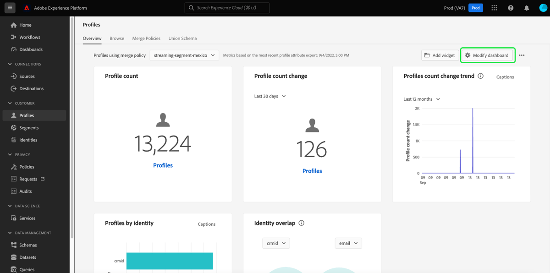Switch to the Merge Policies tab

(x=146, y=38)
